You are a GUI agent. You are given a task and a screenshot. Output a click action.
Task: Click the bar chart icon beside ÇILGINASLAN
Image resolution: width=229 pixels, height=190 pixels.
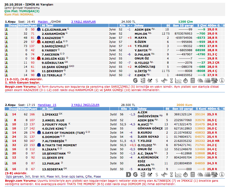[x=7, y=29]
